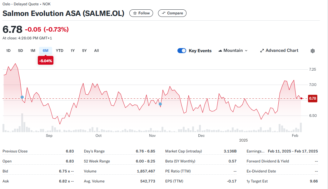Click the Forward Dividend & Yield label
This screenshot has height=189, width=328.
click(268, 161)
